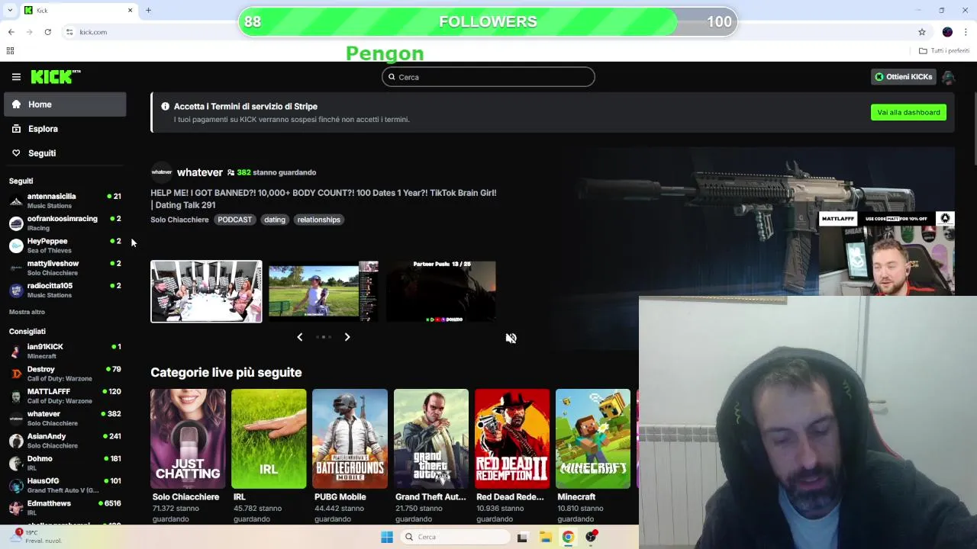Open the Chrome profile icon
Image resolution: width=977 pixels, height=549 pixels.
(x=947, y=32)
